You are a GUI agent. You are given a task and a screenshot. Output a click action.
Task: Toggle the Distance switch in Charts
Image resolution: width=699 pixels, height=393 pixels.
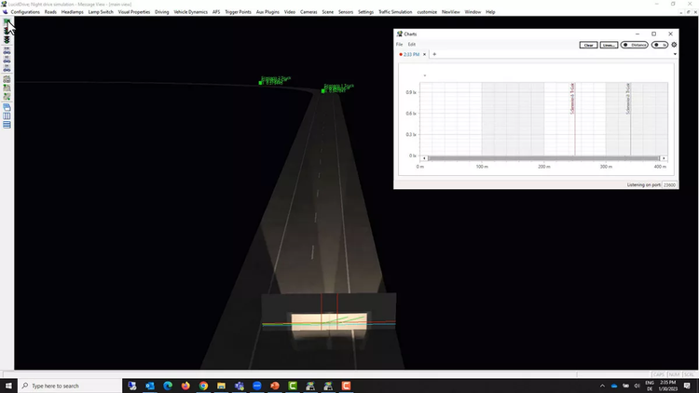pos(635,45)
